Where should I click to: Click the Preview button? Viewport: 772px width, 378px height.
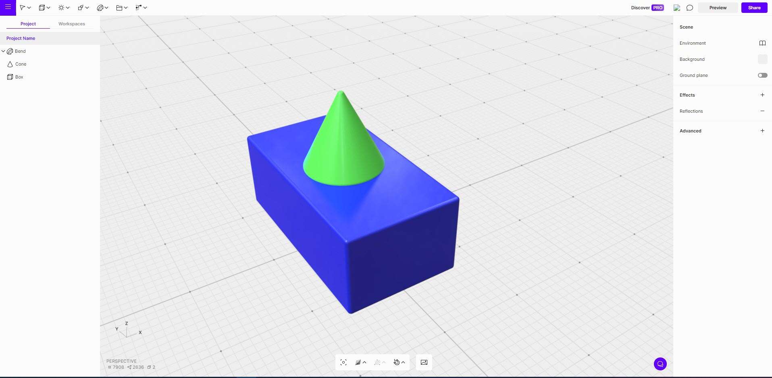click(x=718, y=7)
